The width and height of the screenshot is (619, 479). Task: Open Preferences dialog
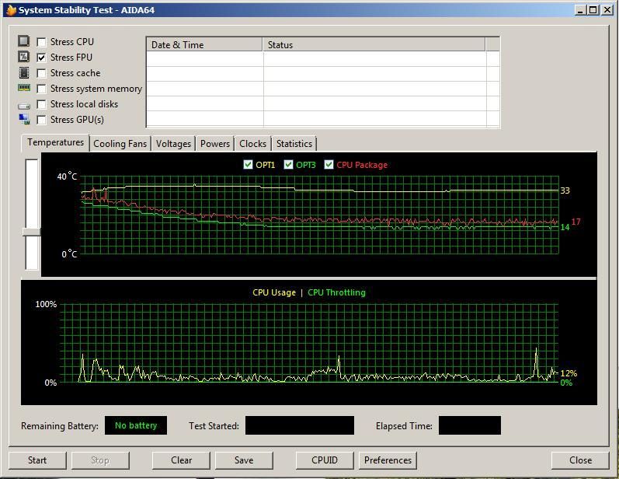(x=388, y=460)
